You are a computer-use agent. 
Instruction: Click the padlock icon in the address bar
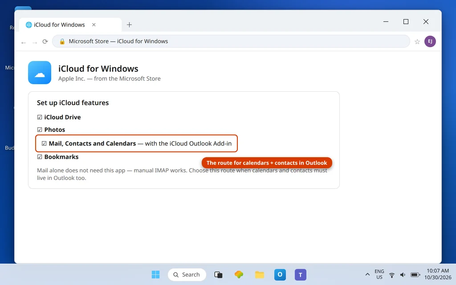tap(62, 41)
